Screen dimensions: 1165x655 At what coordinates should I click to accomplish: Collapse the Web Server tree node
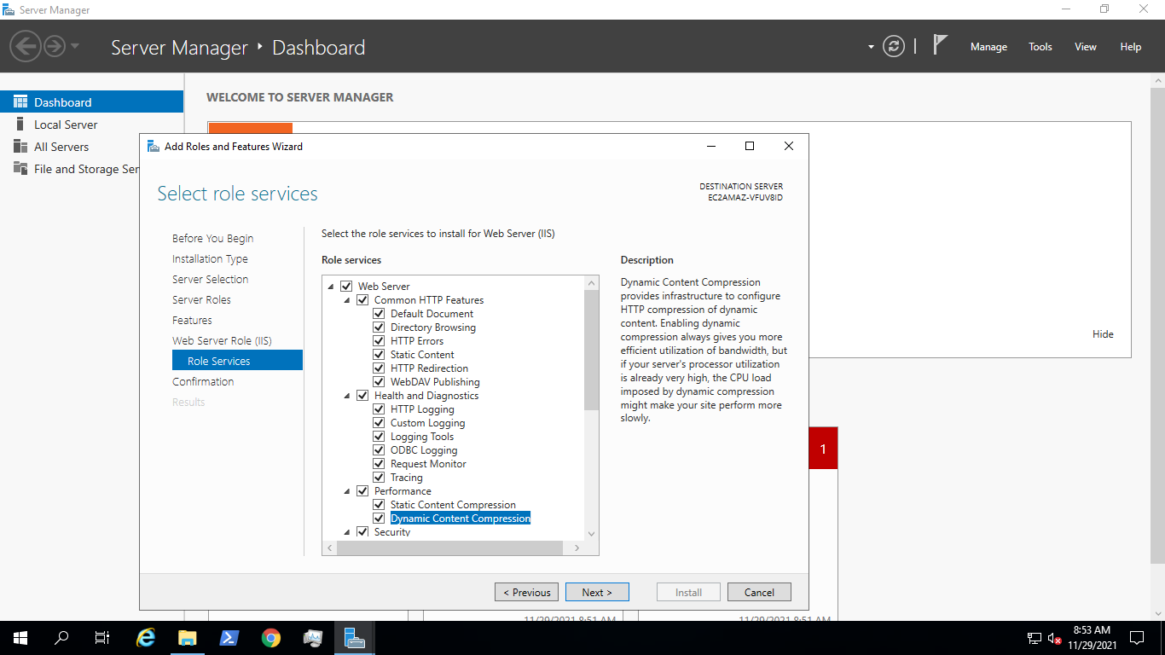(x=330, y=286)
